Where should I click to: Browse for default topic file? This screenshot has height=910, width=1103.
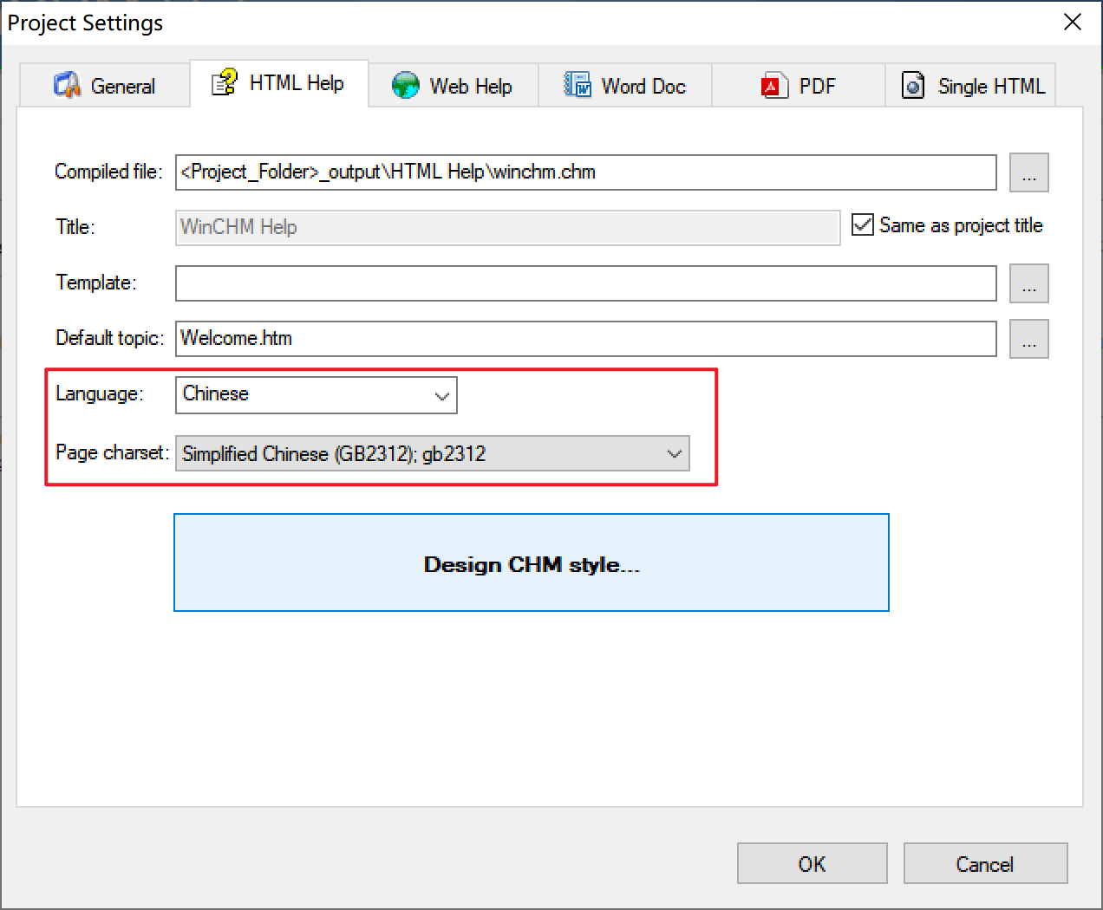coord(1028,339)
